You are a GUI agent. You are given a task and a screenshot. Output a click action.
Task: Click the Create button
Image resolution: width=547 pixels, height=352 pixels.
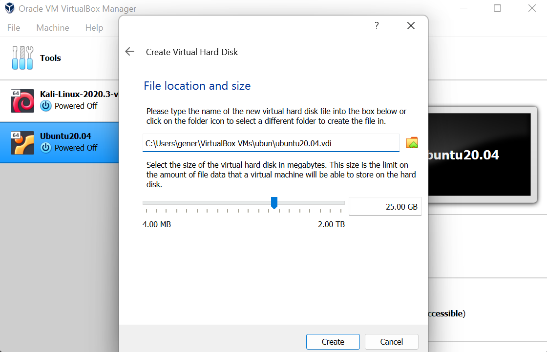333,342
